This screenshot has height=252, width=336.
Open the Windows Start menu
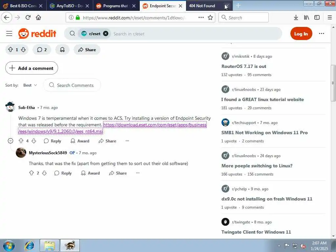click(9, 245)
